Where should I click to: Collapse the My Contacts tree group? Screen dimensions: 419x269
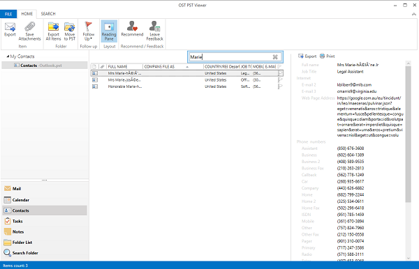8,56
